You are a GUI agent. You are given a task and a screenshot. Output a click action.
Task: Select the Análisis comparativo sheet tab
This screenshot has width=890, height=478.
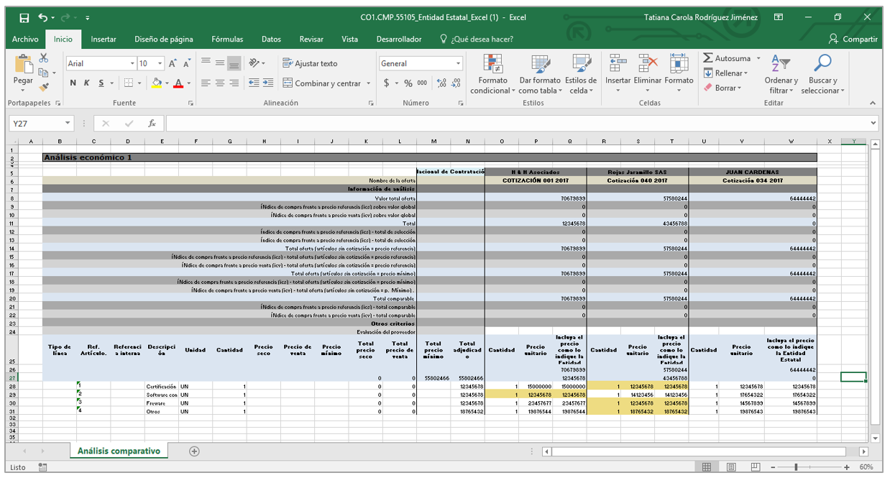tap(119, 451)
